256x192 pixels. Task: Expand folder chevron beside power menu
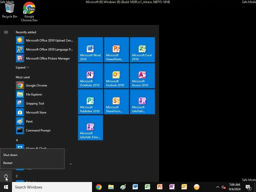coord(71,164)
